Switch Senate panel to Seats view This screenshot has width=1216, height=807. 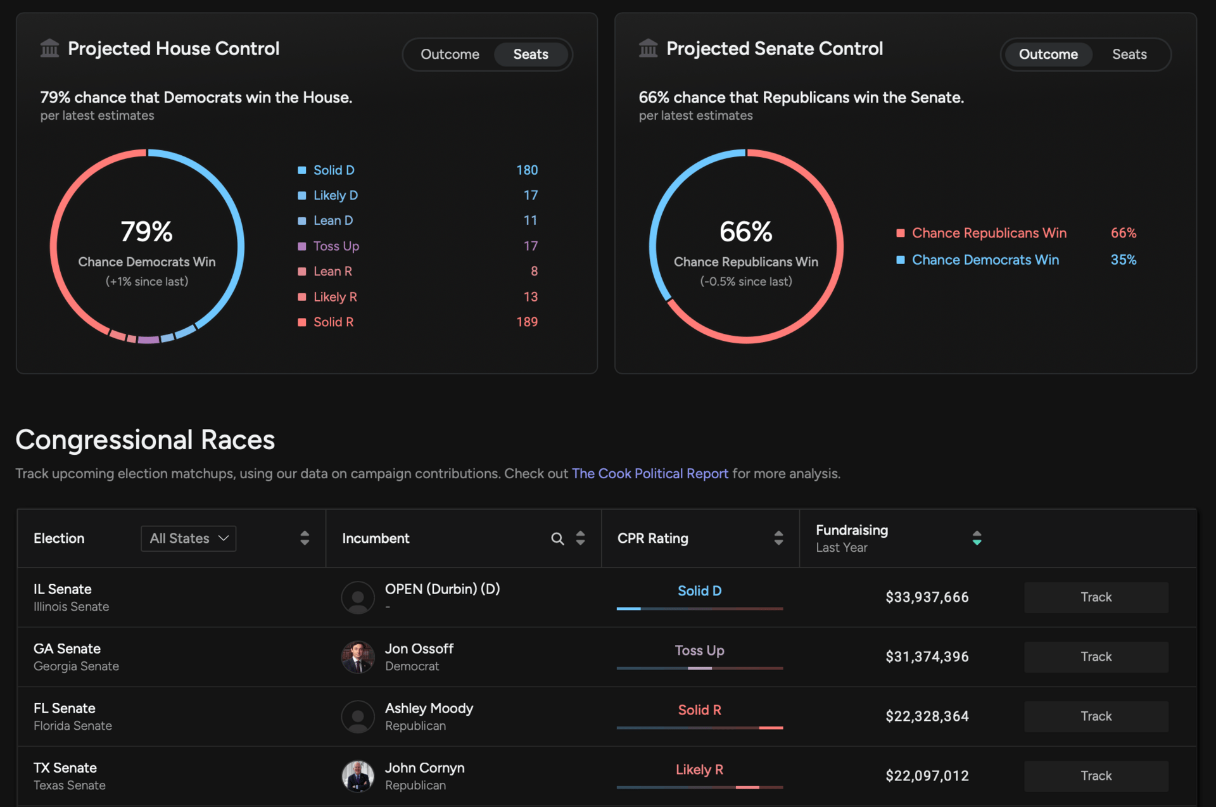coord(1129,54)
